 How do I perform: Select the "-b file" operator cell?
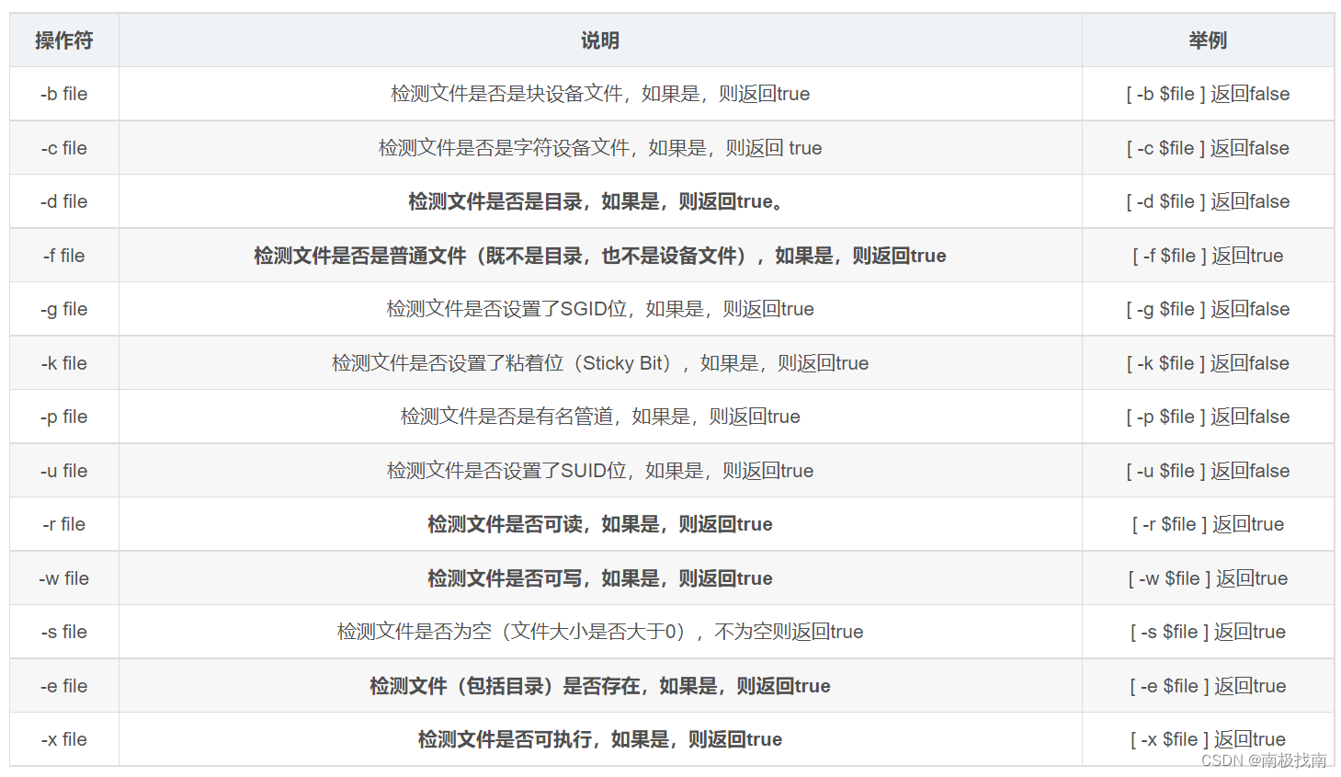(x=64, y=94)
